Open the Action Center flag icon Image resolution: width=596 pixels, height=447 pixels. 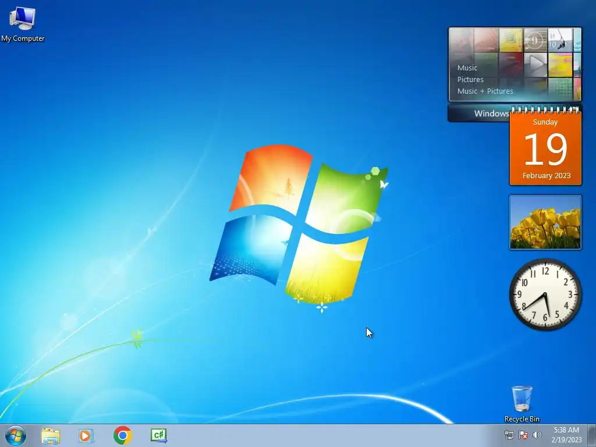(523, 435)
